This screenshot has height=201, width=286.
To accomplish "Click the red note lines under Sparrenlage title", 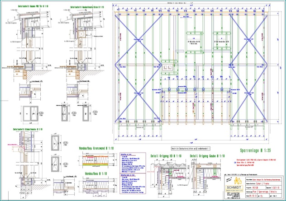I will [255, 163].
